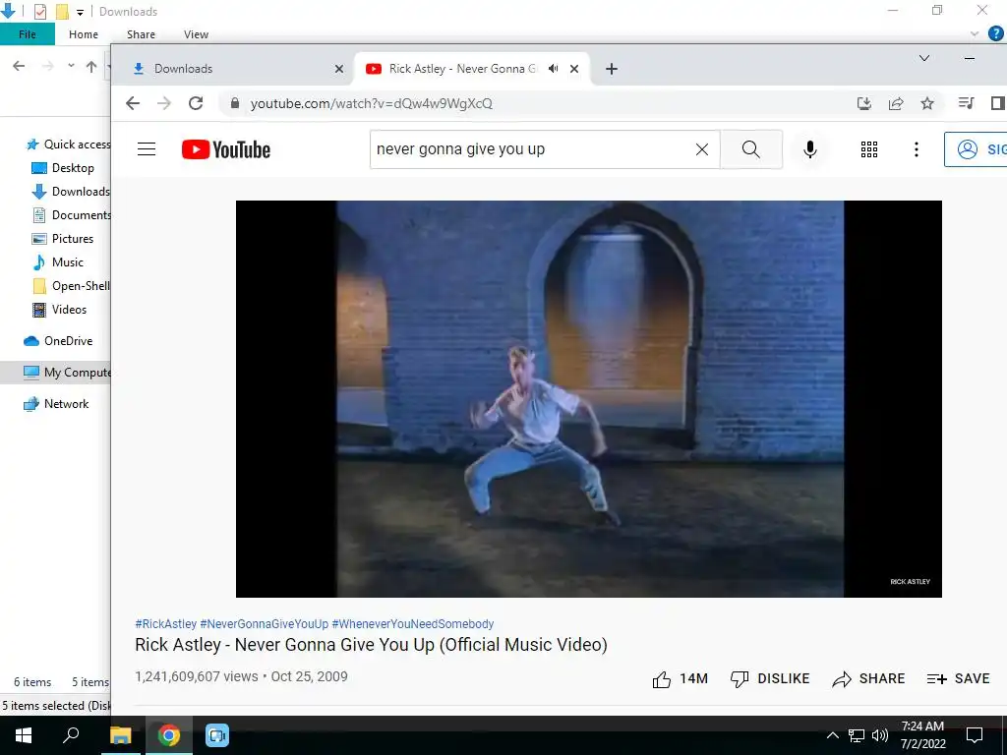Open View ribbon tab in File Explorer

tap(196, 34)
